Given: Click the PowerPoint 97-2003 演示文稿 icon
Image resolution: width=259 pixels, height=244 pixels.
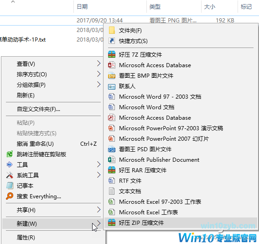Looking at the screenshot, I should click(112, 128).
